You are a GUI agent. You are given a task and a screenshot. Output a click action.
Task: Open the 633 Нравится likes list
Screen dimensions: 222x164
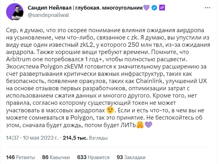(x=93, y=157)
